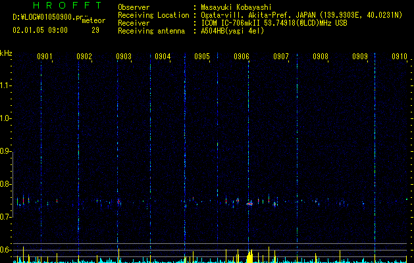Click the 0902 time marker
414x263 pixels.
(84, 57)
